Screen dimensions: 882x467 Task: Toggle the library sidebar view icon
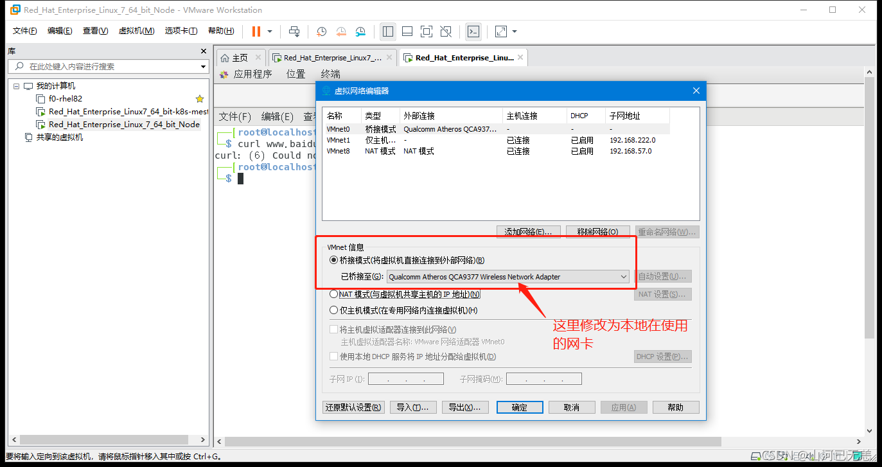(x=387, y=31)
